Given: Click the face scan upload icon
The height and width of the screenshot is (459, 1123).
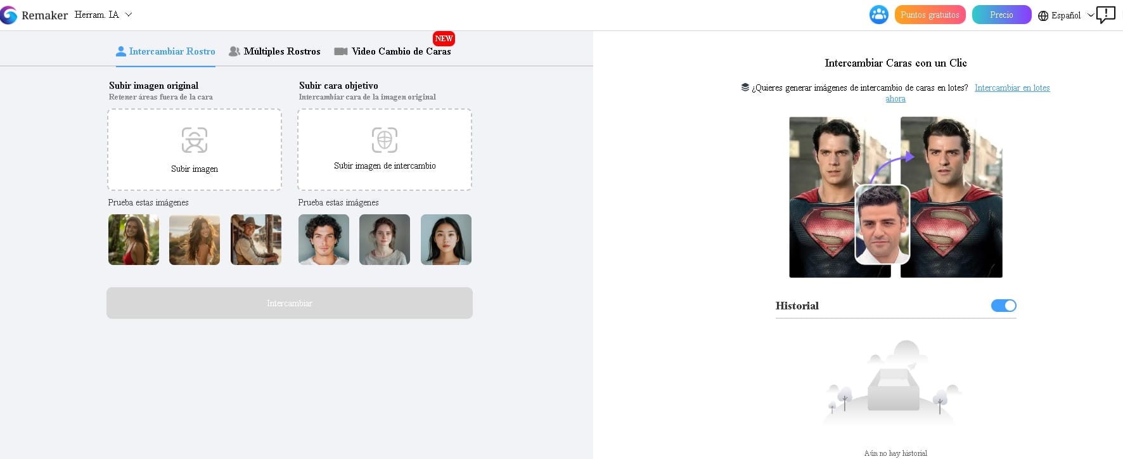Looking at the screenshot, I should pyautogui.click(x=195, y=140).
